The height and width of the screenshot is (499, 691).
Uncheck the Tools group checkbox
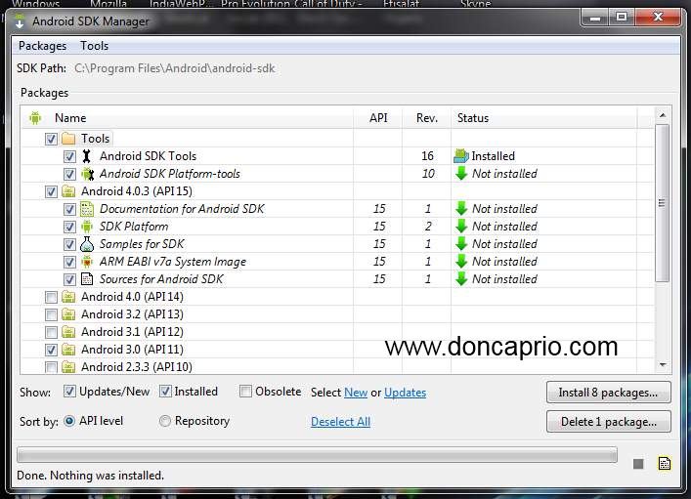(51, 140)
